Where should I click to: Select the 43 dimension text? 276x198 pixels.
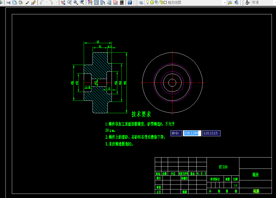(x=98, y=42)
